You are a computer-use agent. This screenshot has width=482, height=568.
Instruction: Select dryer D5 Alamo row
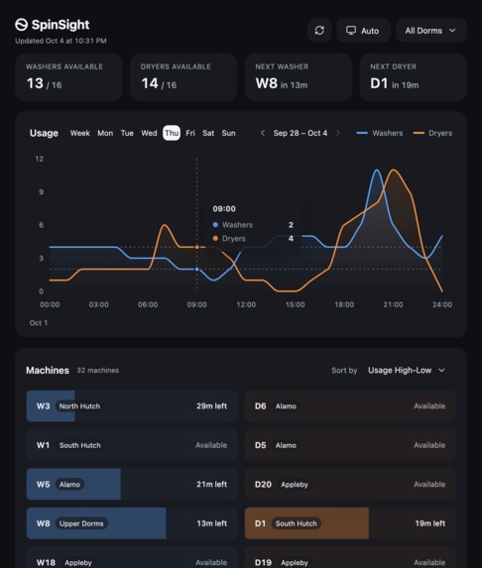point(350,445)
